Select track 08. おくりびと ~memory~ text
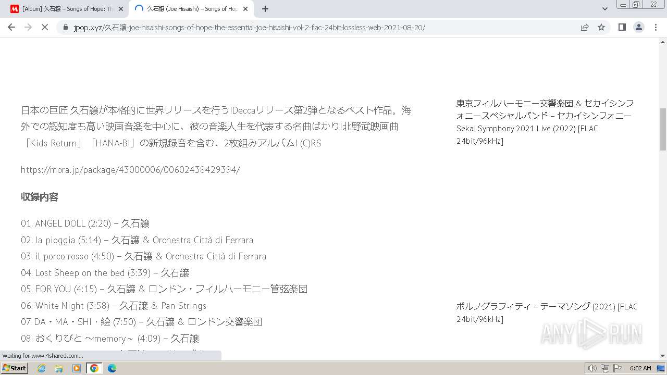 click(x=110, y=339)
